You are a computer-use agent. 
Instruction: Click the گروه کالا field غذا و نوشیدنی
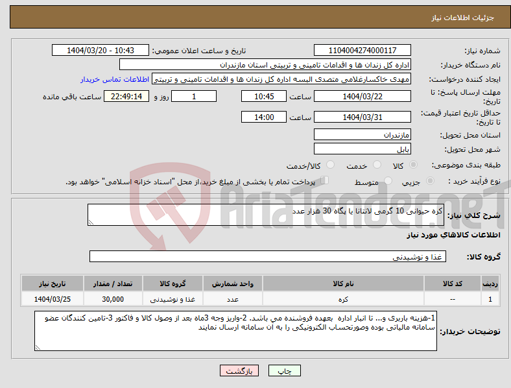[x=268, y=256]
